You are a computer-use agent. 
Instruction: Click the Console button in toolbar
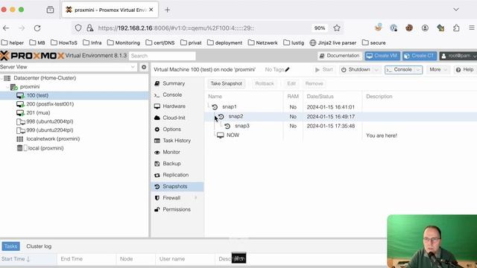pos(399,69)
